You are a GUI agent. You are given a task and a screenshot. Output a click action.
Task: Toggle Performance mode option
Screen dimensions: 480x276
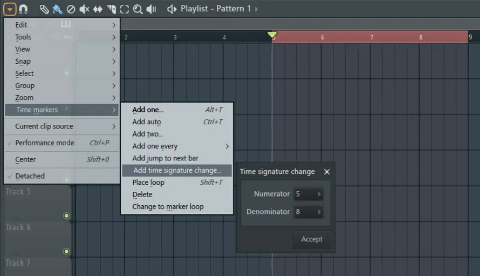[62, 143]
